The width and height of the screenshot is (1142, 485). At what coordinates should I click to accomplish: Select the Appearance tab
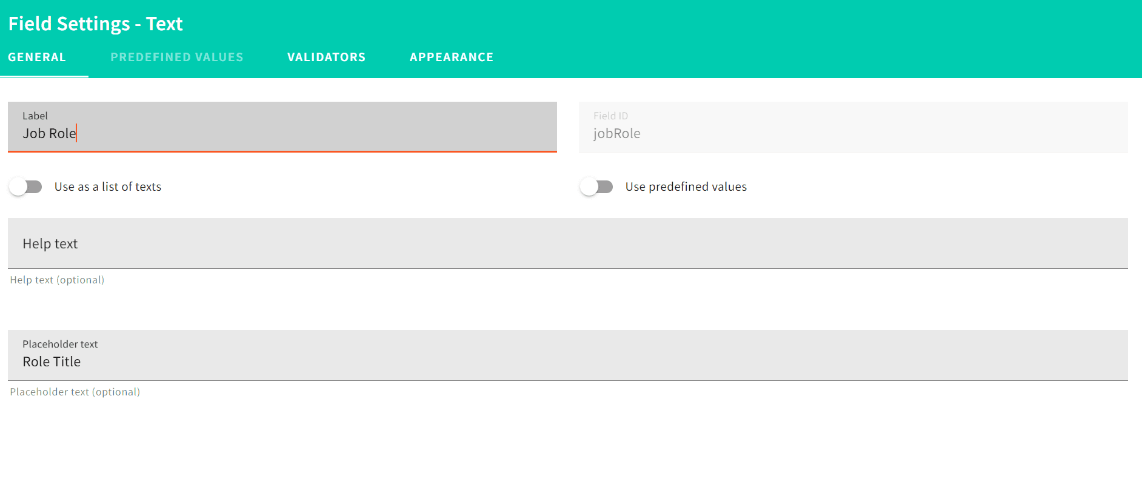point(451,57)
